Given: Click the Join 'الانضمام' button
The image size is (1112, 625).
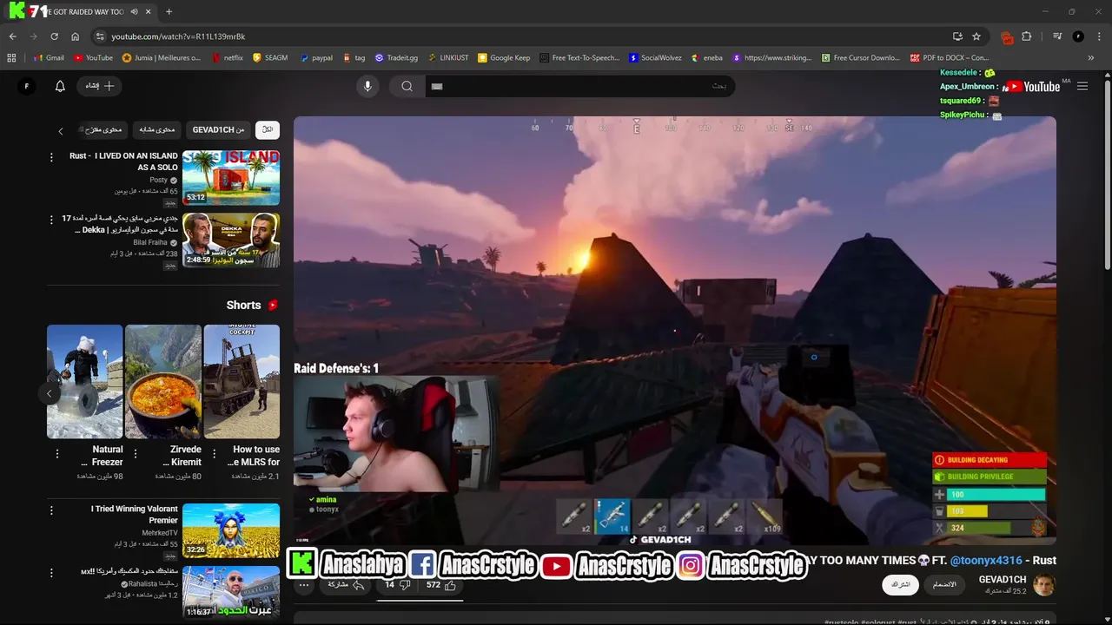Looking at the screenshot, I should tap(944, 585).
